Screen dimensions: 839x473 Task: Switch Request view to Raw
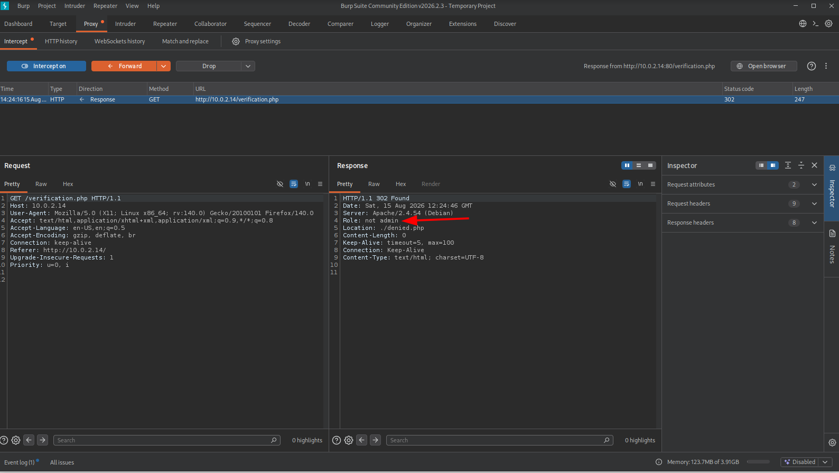[x=41, y=184]
